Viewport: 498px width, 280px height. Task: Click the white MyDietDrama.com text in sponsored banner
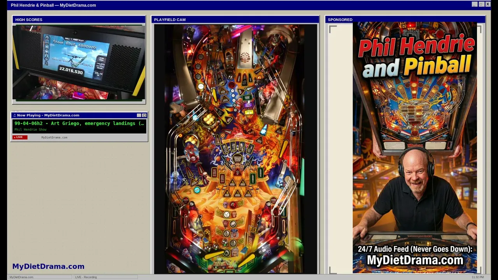pos(415,260)
